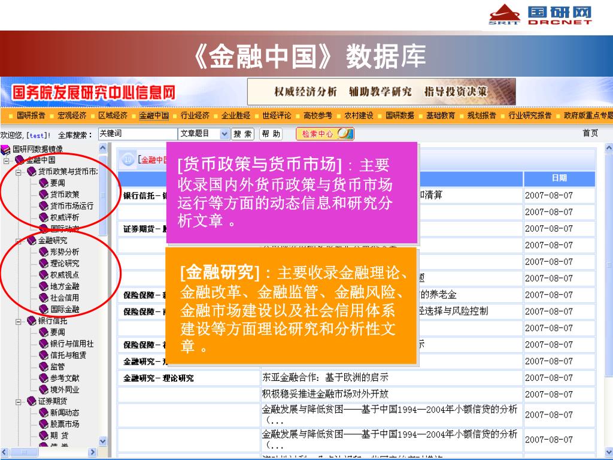This screenshot has width=613, height=460.
Task: Click the book icon beside 银行信托
Action: (32, 321)
